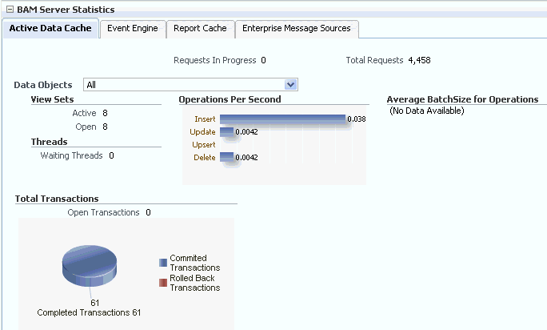Click the Delete label in chart
Screen dimensions: 547x330
pos(205,157)
